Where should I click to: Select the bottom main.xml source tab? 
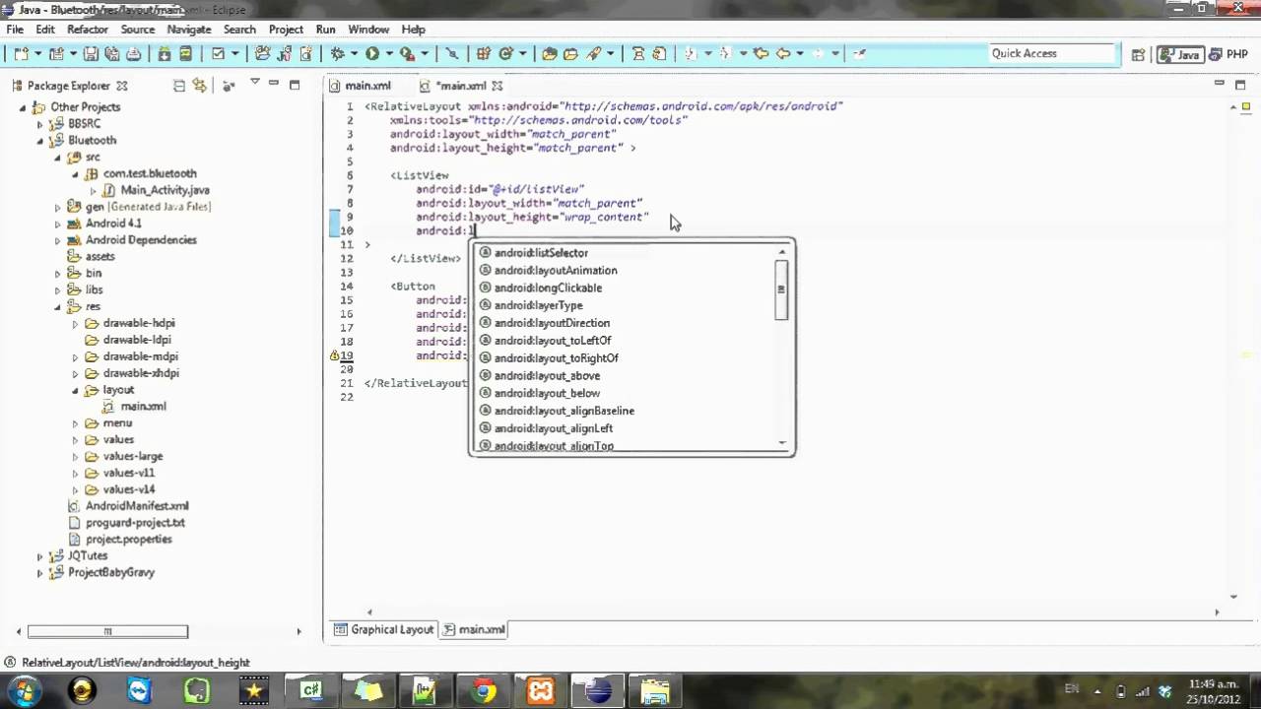click(474, 629)
